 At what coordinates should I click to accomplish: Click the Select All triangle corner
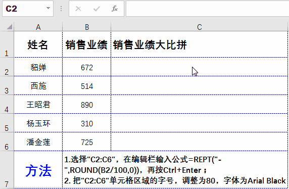click(10, 27)
